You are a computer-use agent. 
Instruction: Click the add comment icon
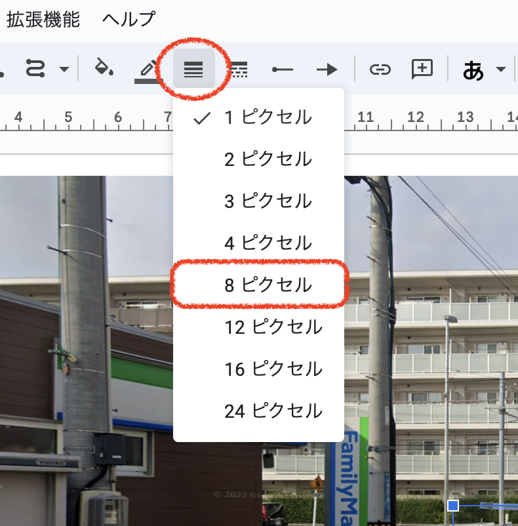point(422,69)
